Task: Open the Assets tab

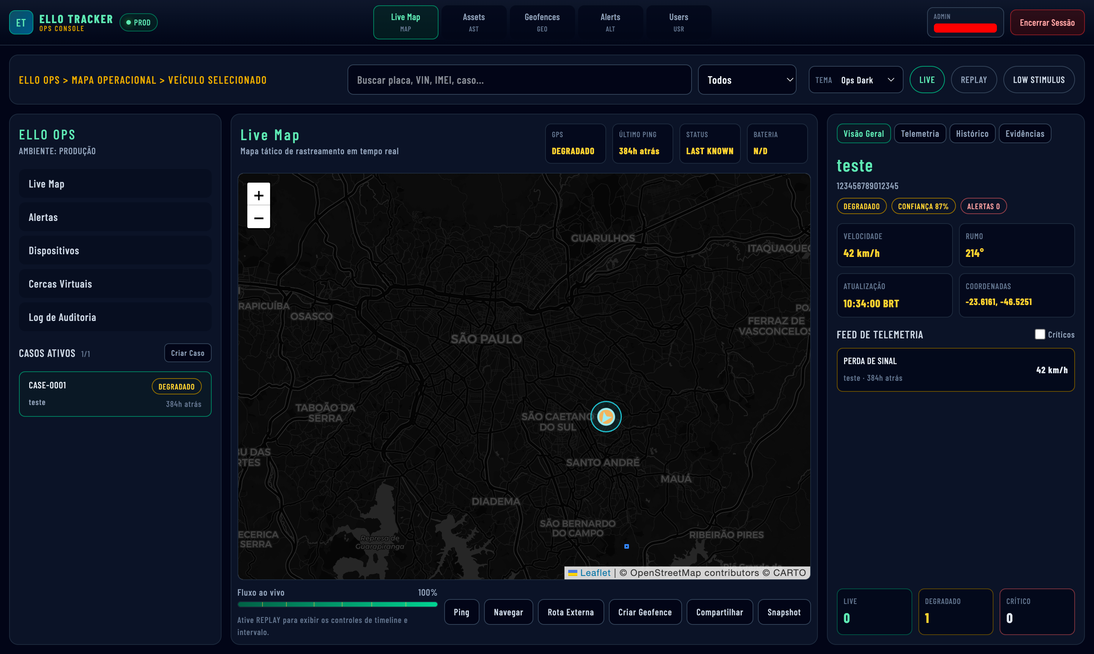Action: (x=474, y=22)
